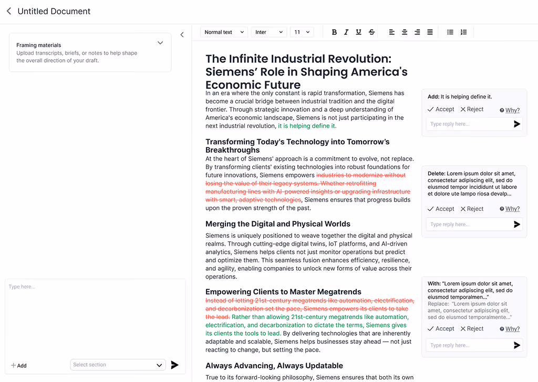Accept the 'Add: It is helping define it' suggestion
This screenshot has width=538, height=382.
pyautogui.click(x=441, y=109)
